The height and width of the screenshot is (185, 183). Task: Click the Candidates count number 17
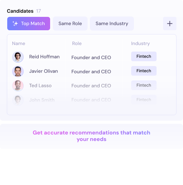38,11
